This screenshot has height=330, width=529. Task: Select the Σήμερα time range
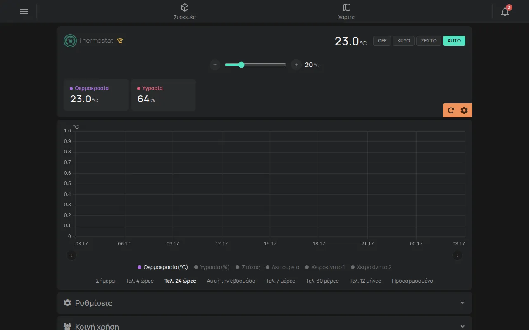(105, 281)
